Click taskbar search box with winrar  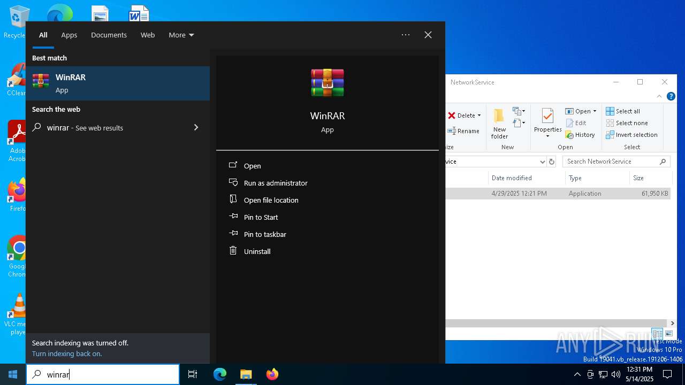[103, 374]
